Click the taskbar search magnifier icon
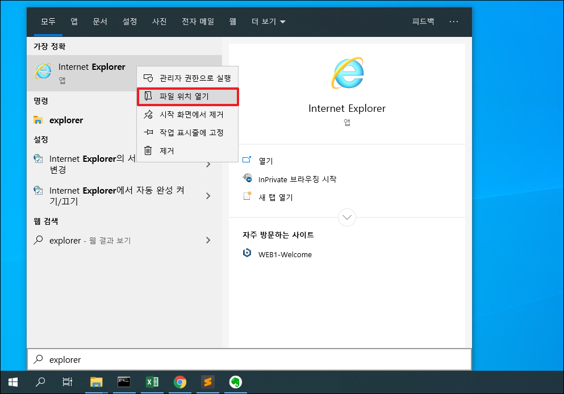Screen dimensions: 564x394 tap(40, 382)
